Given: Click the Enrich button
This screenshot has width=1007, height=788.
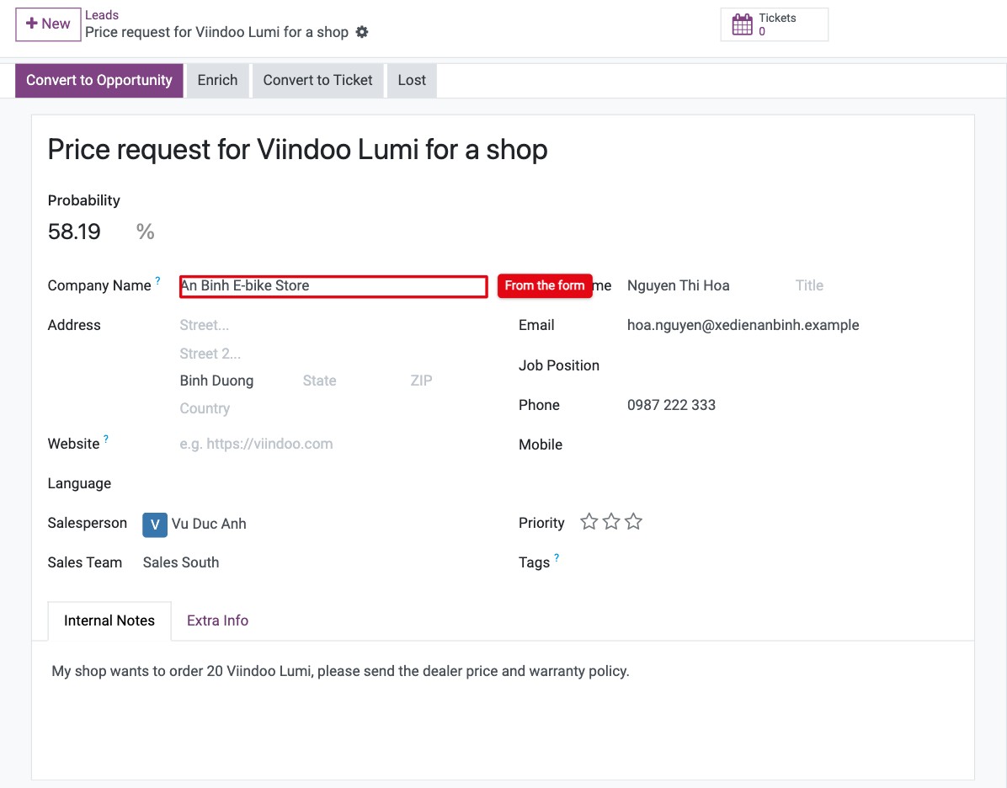Looking at the screenshot, I should [218, 80].
